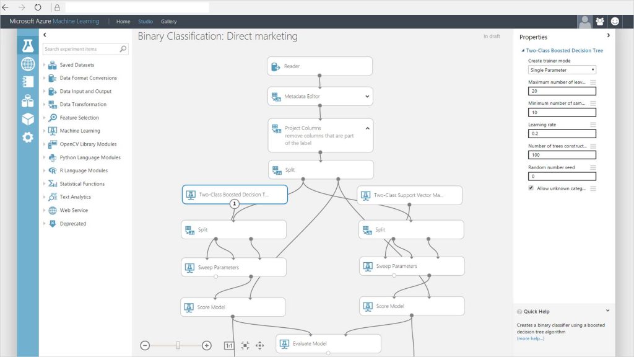
Task: Select the pan tool icon at canvas bottom
Action: point(260,345)
